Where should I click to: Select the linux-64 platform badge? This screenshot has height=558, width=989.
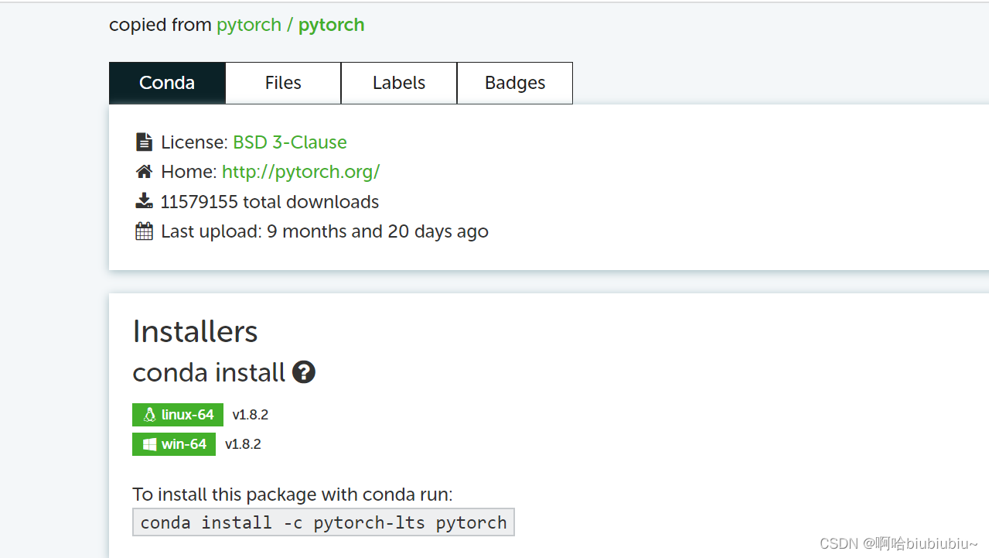pyautogui.click(x=178, y=414)
